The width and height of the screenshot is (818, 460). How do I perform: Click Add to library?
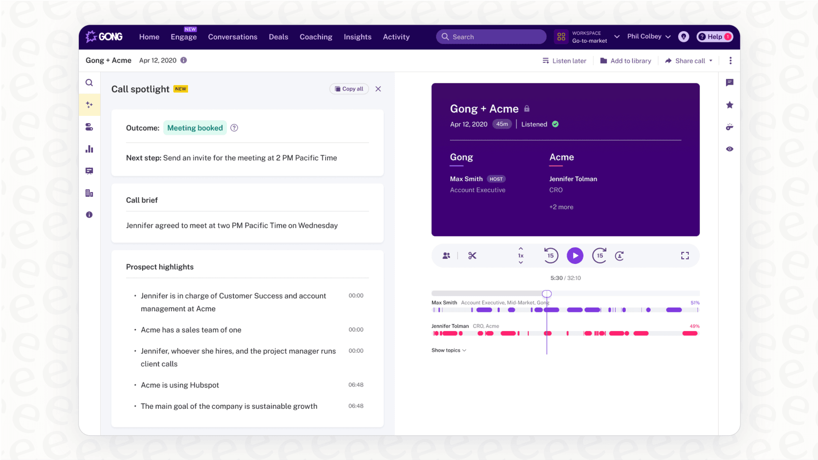click(x=626, y=60)
